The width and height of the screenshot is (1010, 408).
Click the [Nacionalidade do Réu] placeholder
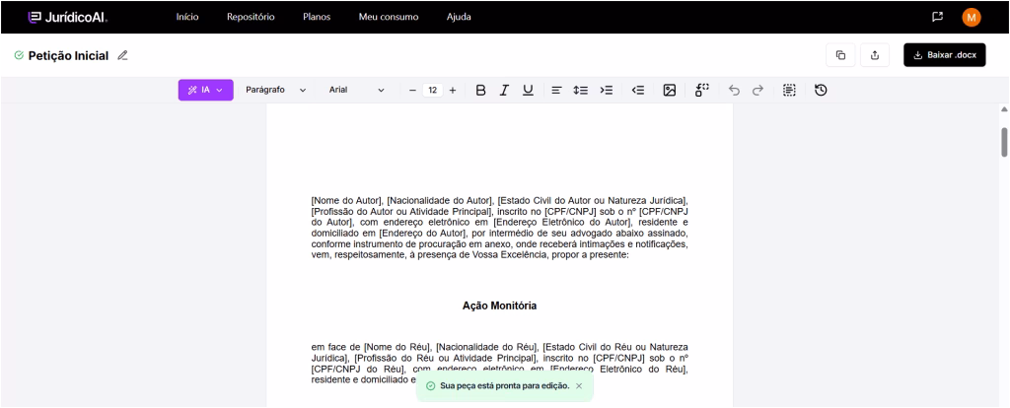(486, 347)
